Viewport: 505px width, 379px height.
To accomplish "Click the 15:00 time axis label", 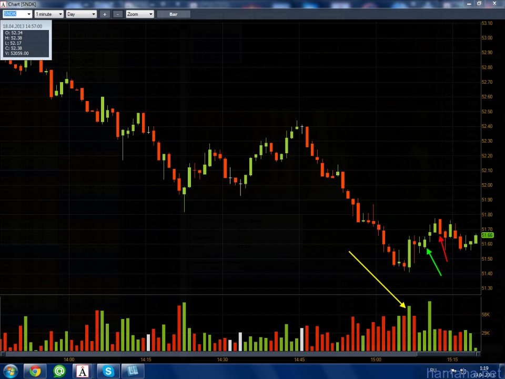I will pyautogui.click(x=376, y=360).
